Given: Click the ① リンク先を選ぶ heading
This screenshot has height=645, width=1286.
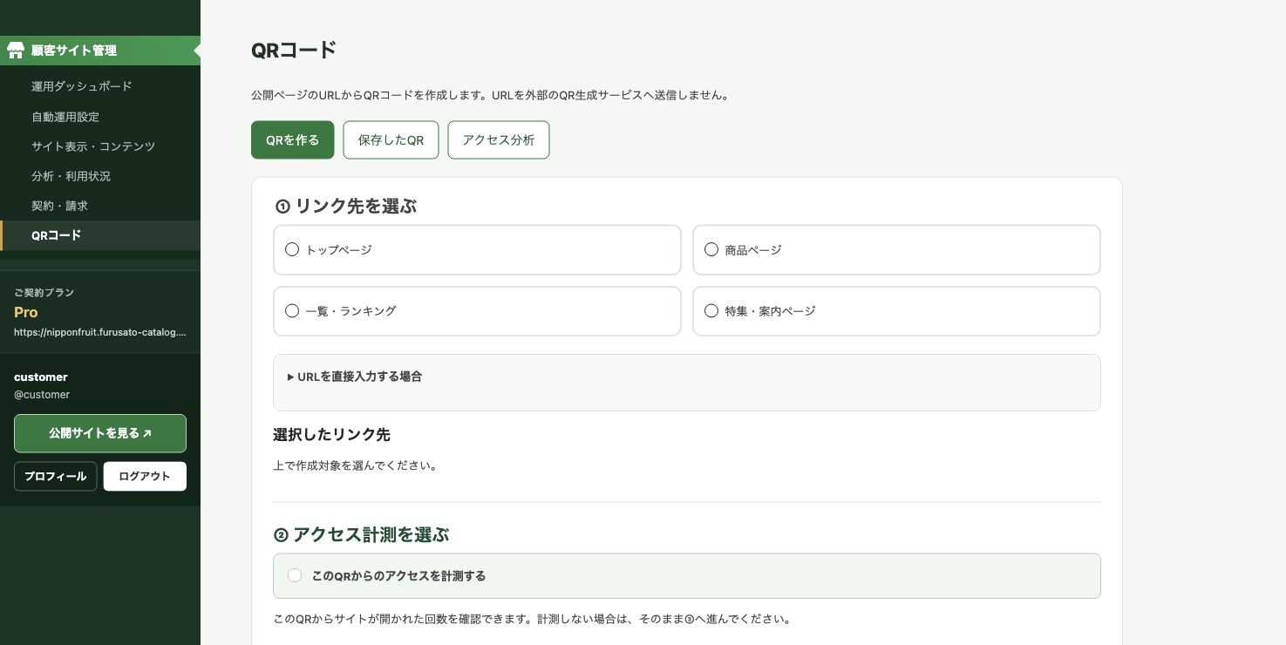Looking at the screenshot, I should (346, 207).
